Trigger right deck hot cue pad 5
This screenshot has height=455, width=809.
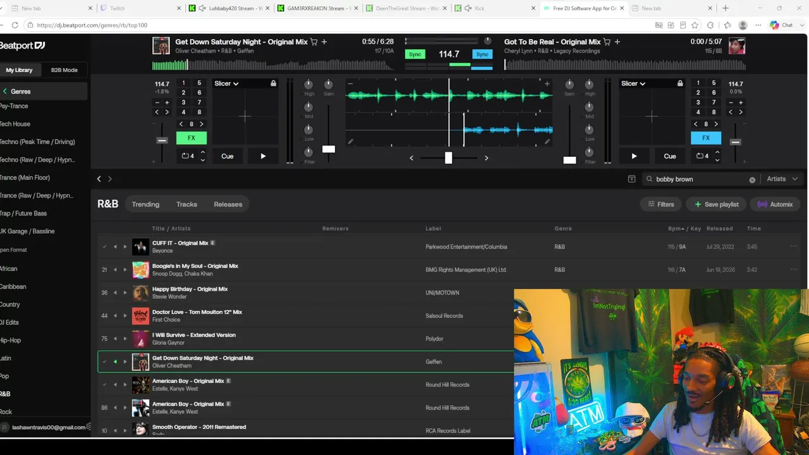pos(714,83)
